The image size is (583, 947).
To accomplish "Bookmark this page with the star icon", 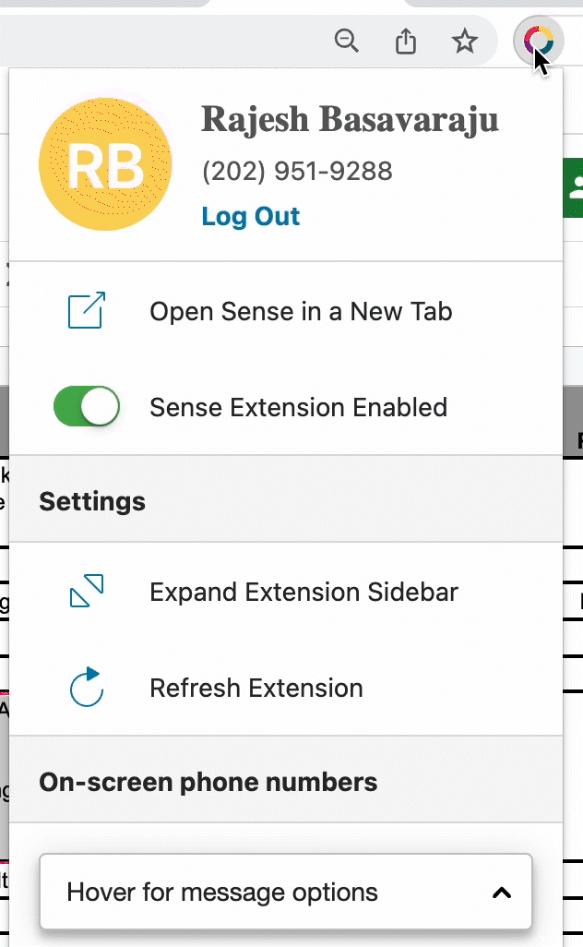I will point(465,41).
